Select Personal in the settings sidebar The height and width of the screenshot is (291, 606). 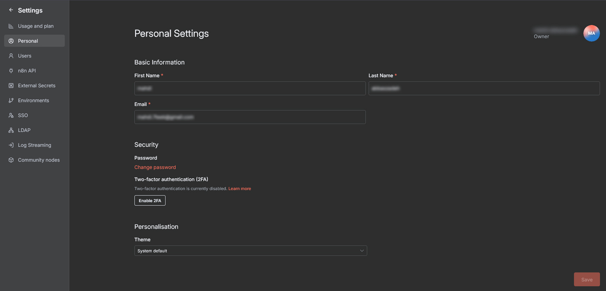tap(28, 41)
